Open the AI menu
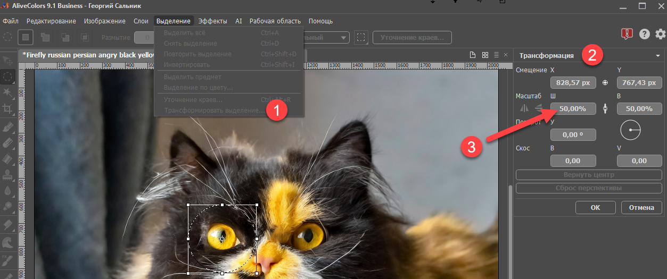 pyautogui.click(x=238, y=21)
